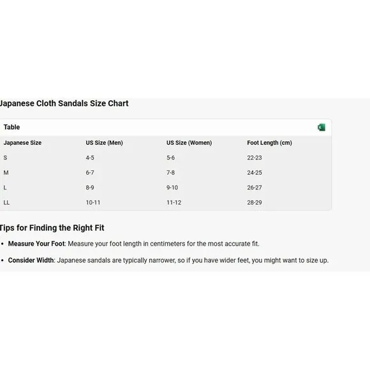Viewport: 370px width, 370px height.
Task: Click the men's '10-11' cell
Action: 93,202
